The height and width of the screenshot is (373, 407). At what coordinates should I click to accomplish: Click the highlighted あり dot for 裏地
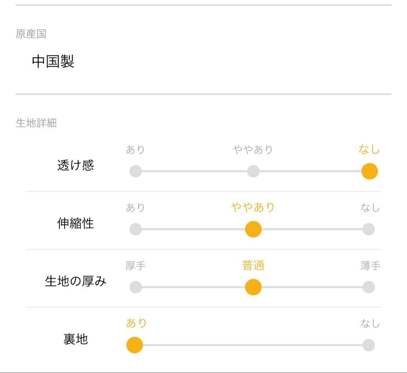(135, 345)
